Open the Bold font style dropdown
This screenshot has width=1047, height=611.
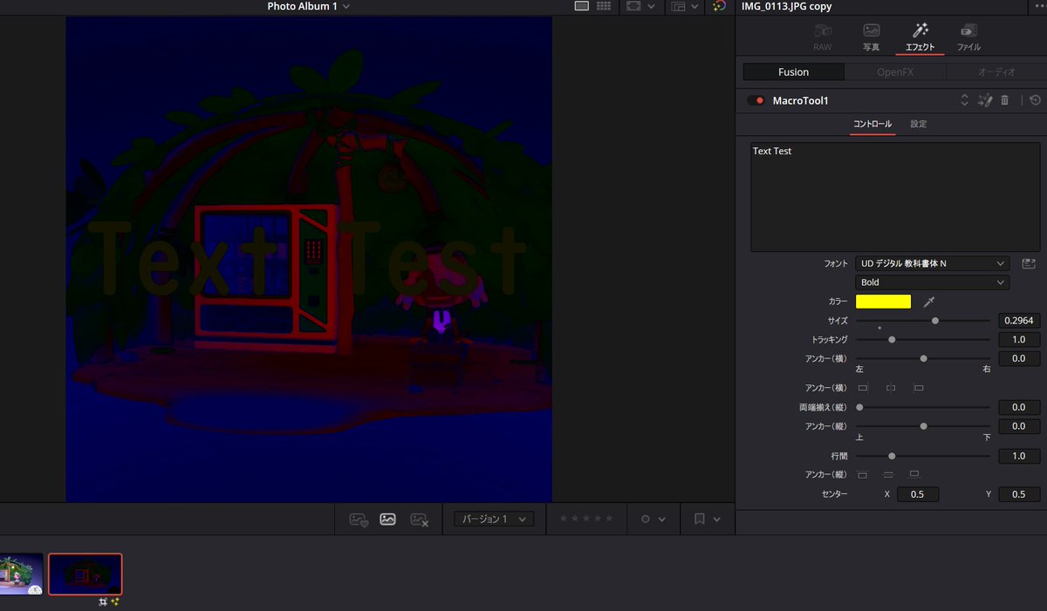point(933,282)
